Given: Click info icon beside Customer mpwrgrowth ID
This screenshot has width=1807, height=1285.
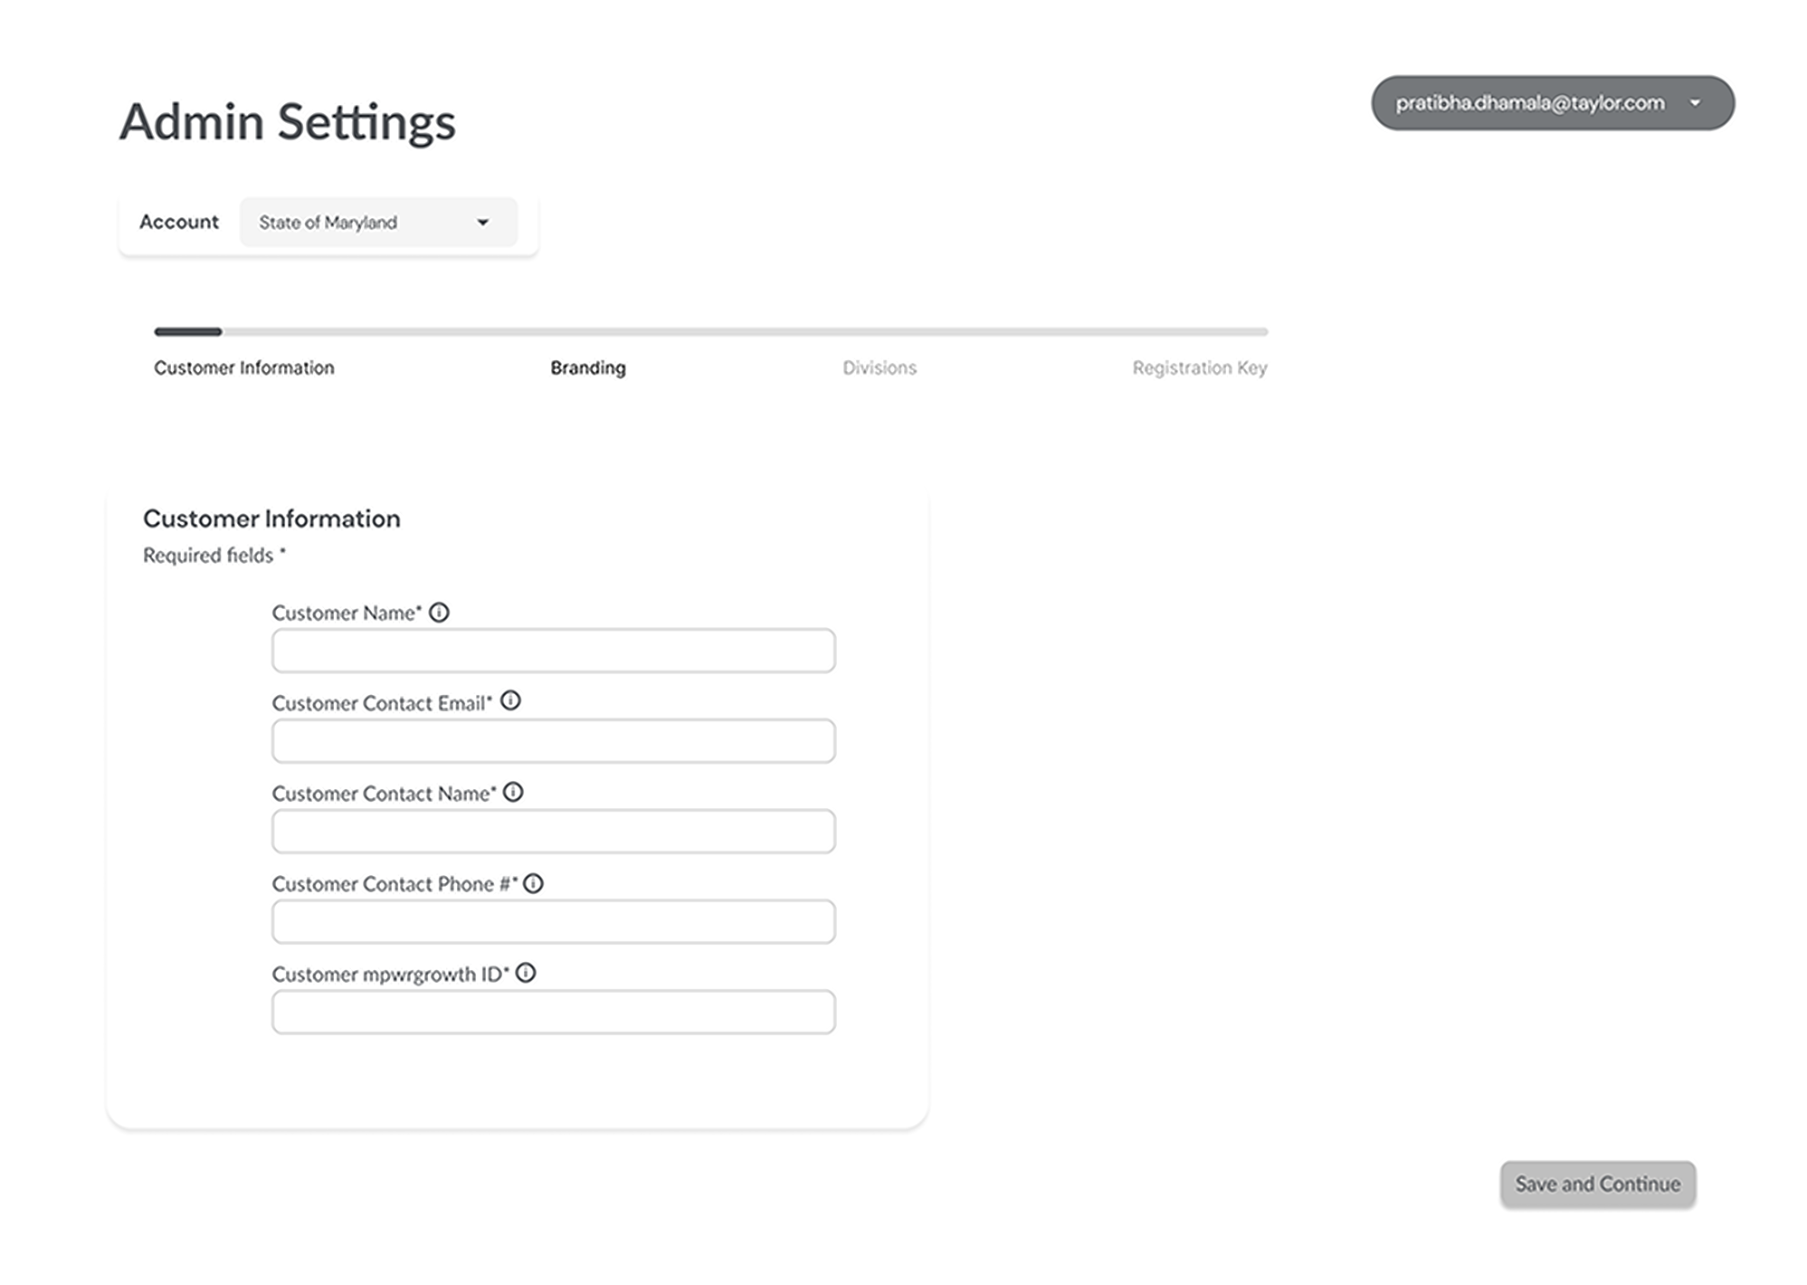Looking at the screenshot, I should (526, 973).
